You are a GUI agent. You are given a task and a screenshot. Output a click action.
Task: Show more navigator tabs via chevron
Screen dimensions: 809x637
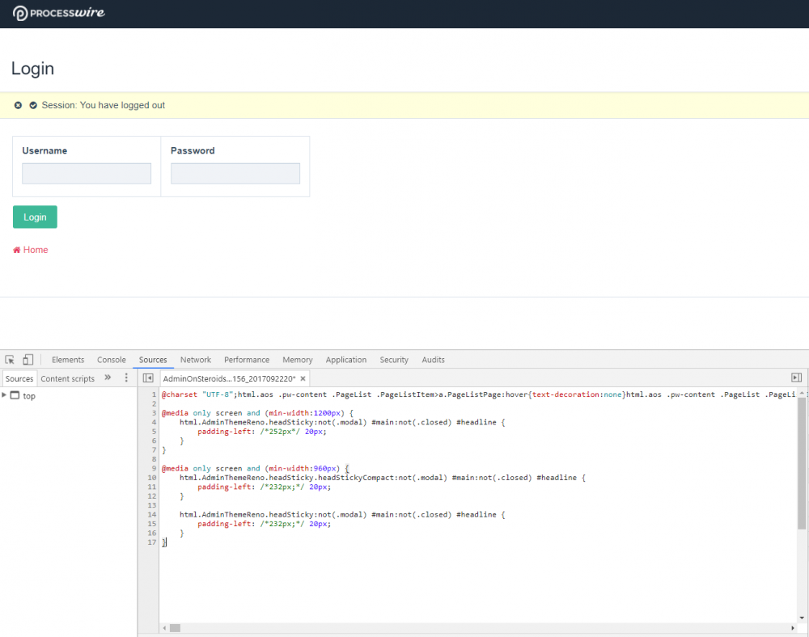pos(108,378)
